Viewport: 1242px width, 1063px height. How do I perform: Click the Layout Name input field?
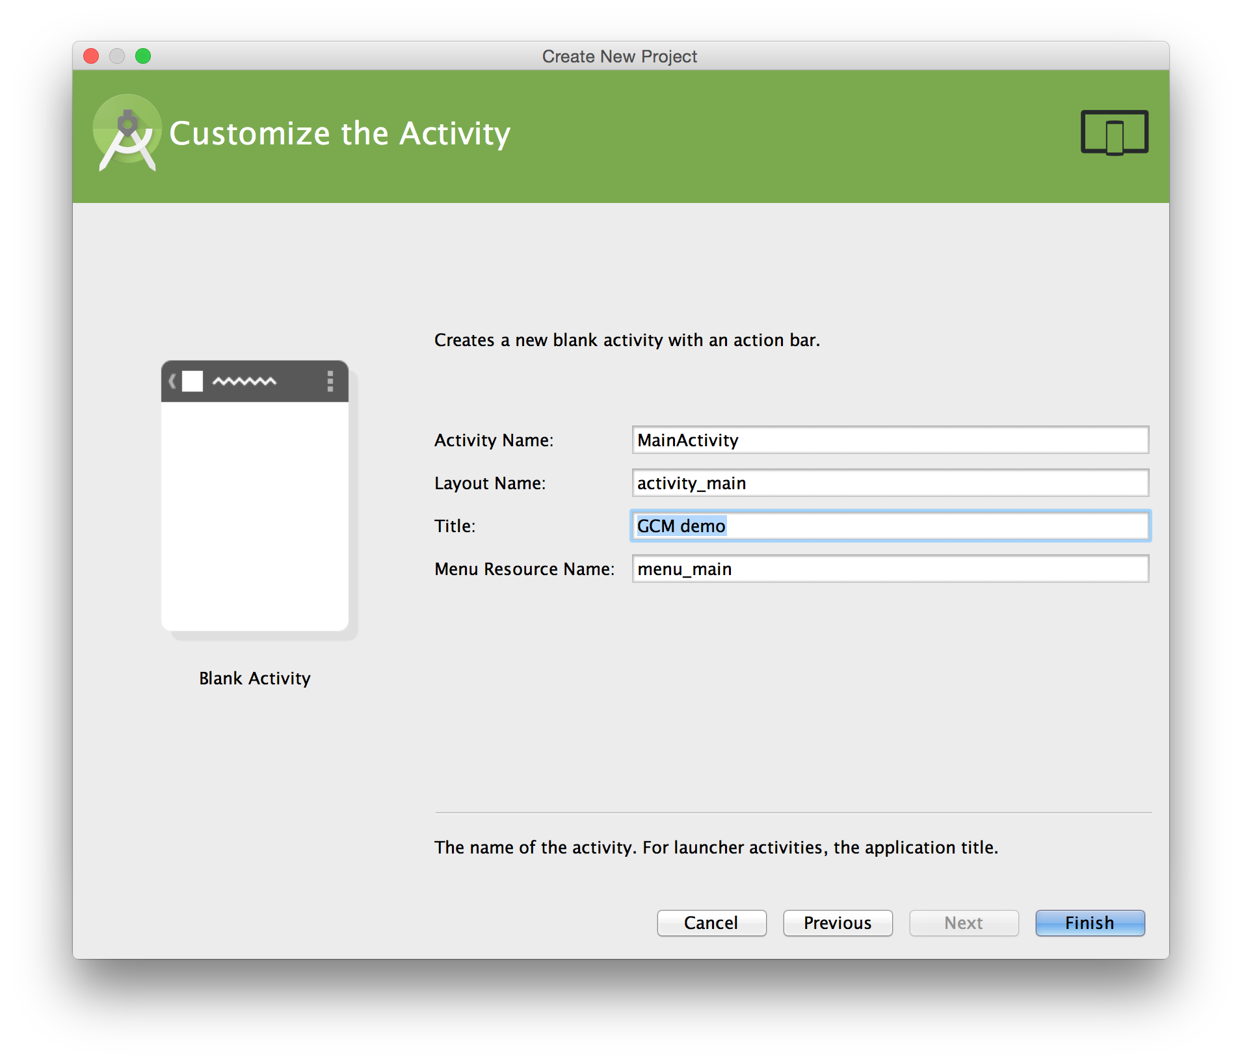(890, 483)
